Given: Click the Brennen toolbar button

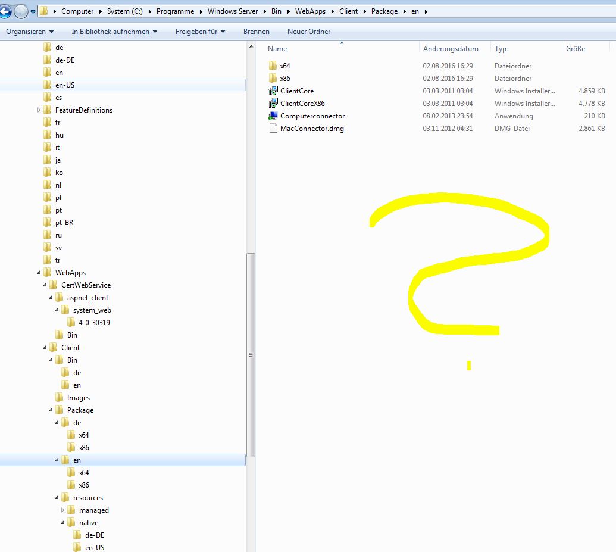Looking at the screenshot, I should point(257,32).
